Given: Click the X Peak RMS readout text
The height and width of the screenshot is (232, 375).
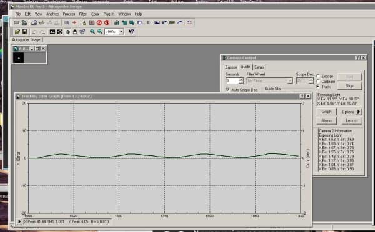Looking at the screenshot, I should [x=44, y=221].
